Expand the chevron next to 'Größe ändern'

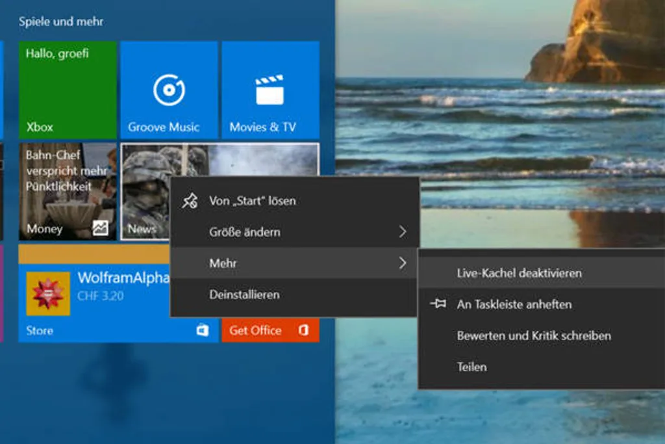(403, 232)
